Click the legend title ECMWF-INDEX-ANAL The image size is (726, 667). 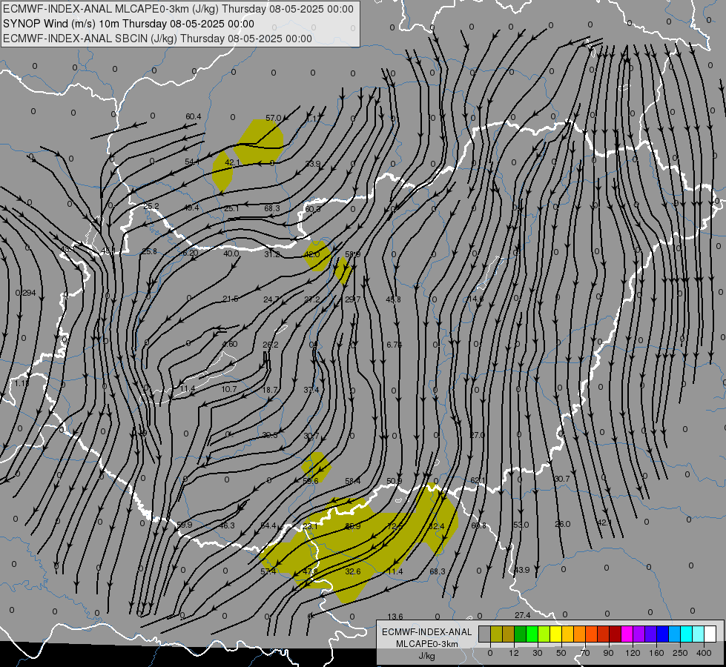(x=427, y=632)
